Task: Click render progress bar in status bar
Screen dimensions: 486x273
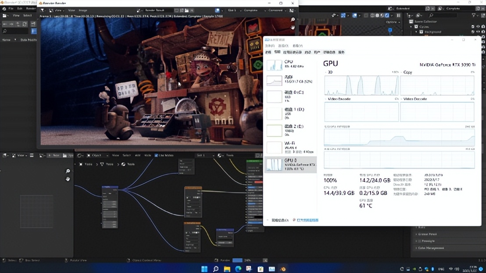Action: tap(247, 260)
